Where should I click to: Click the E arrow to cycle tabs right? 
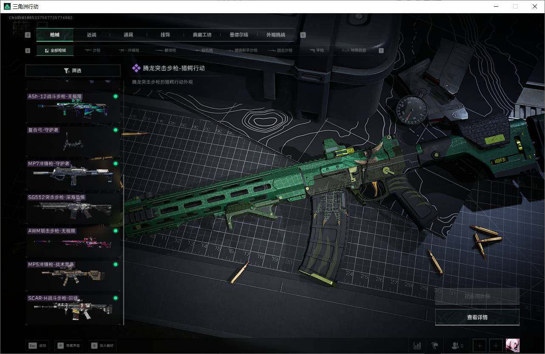pos(303,35)
